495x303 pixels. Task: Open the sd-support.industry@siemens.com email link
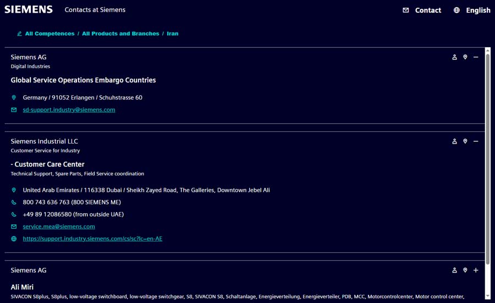click(69, 110)
